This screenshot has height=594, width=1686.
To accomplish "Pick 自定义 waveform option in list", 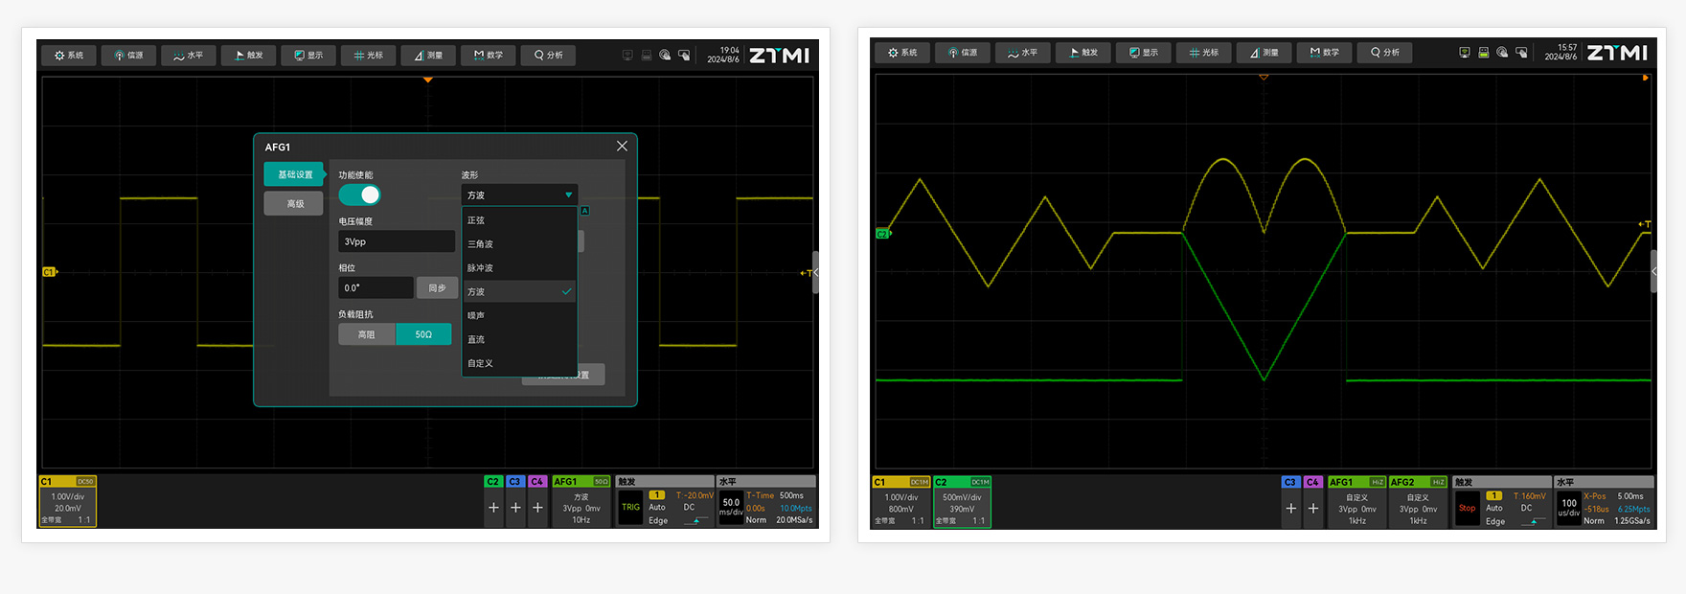I will click(x=480, y=363).
